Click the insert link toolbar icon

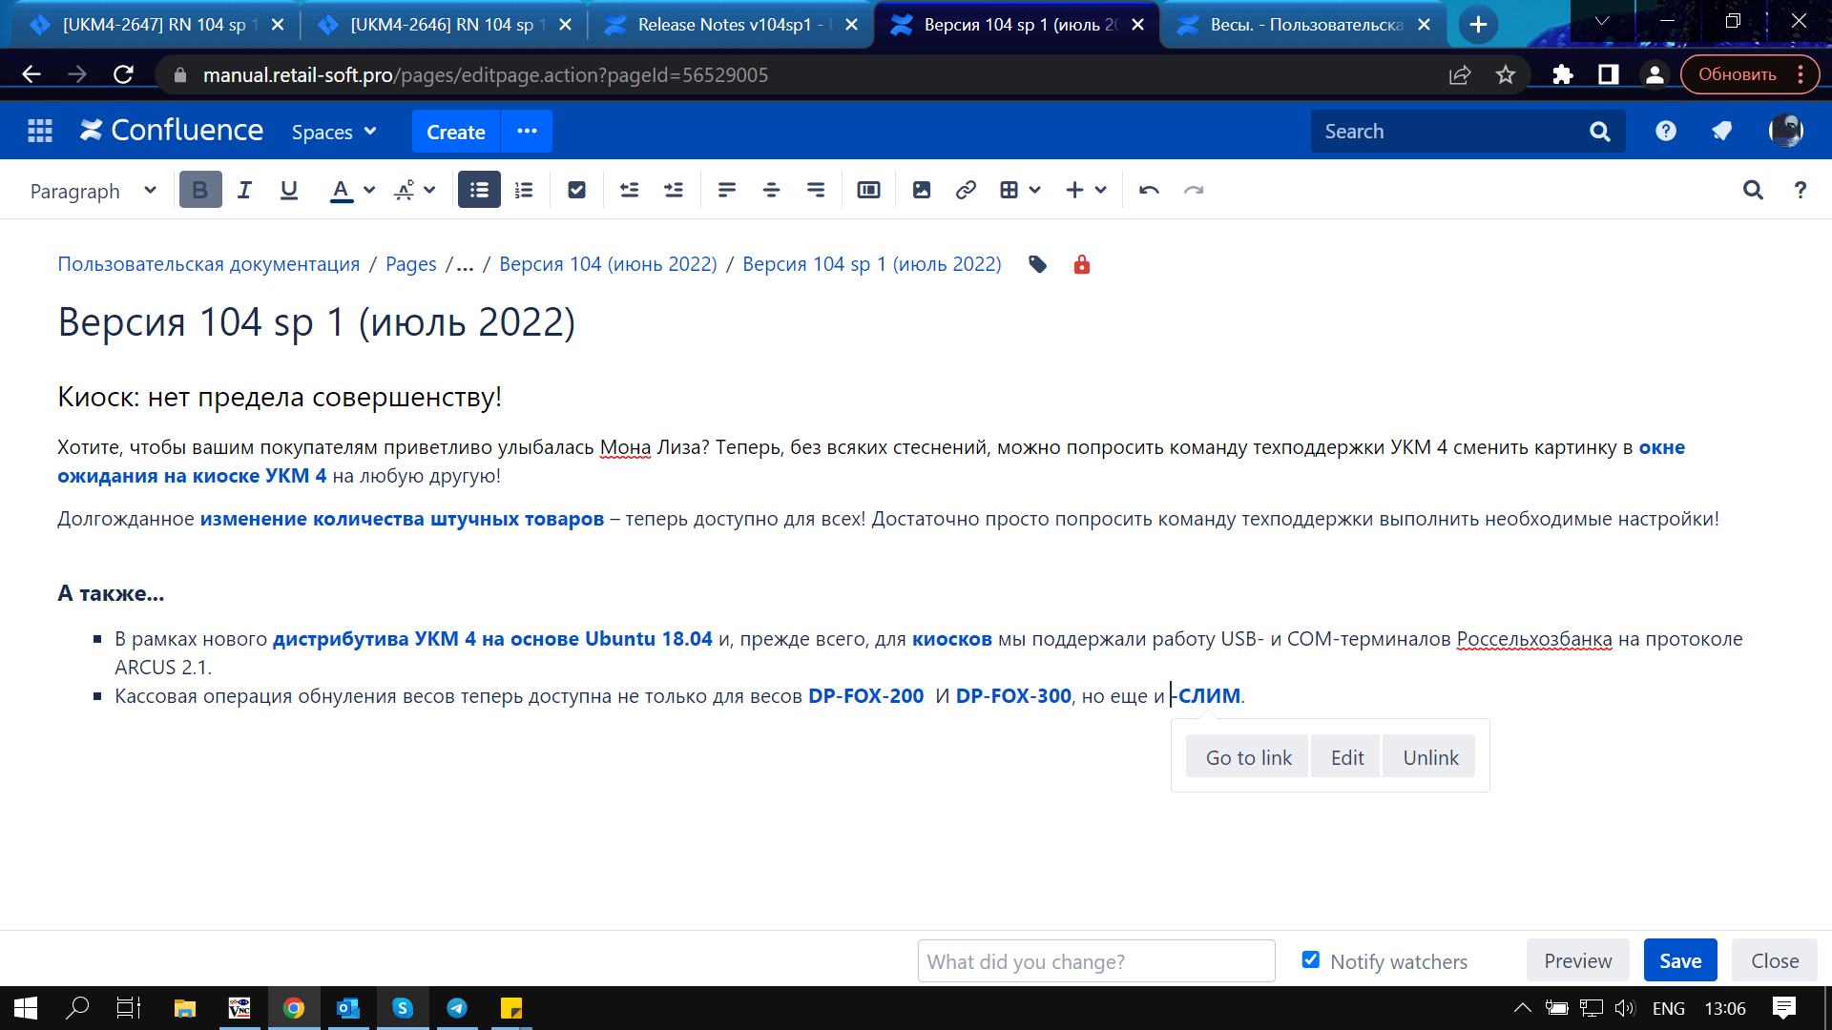pyautogui.click(x=966, y=190)
